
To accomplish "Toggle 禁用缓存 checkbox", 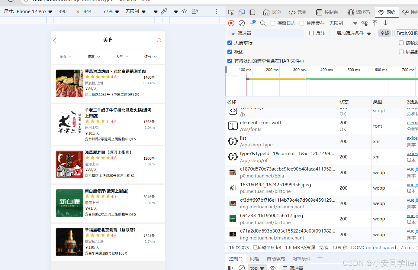I will (x=302, y=23).
